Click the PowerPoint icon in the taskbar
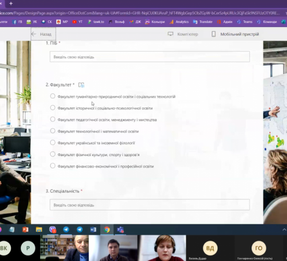 coord(25,229)
